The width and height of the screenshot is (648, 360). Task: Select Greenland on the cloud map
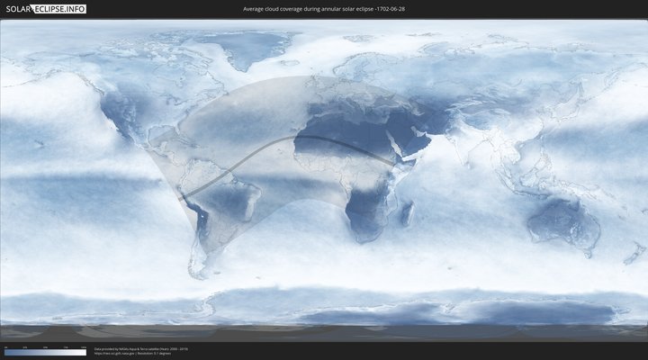255,49
